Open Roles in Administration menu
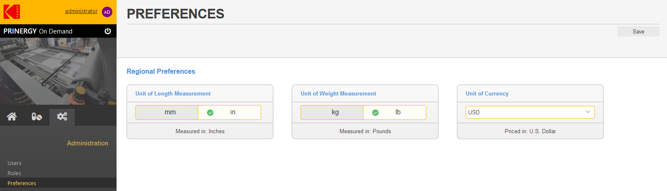The image size is (667, 191). pos(14,173)
